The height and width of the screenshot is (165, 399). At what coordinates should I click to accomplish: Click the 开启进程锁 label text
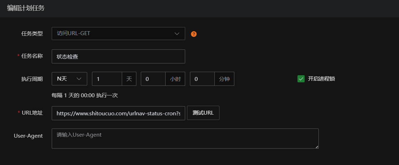point(321,79)
